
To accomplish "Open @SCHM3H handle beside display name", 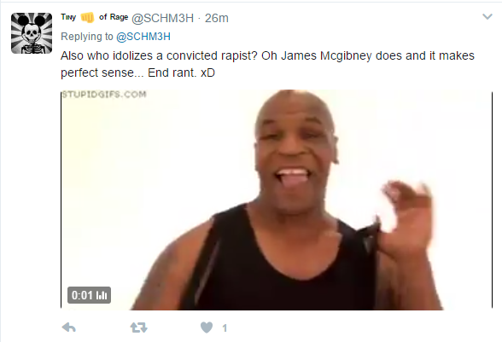I will coord(162,18).
